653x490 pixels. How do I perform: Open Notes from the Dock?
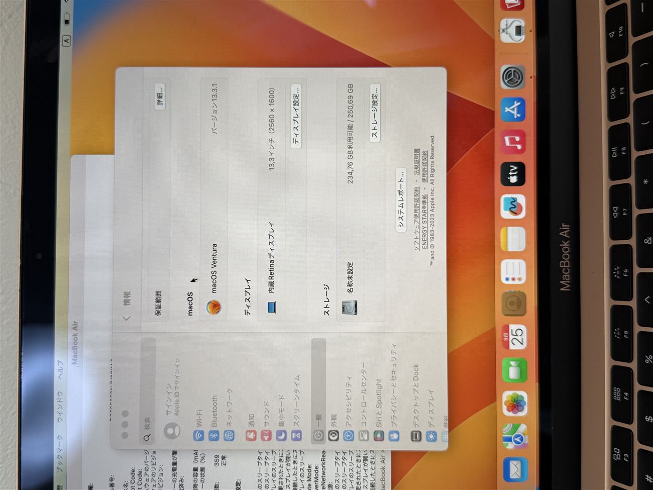513,239
